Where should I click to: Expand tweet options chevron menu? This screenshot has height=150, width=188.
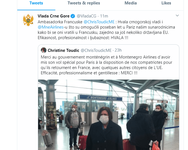click(177, 16)
